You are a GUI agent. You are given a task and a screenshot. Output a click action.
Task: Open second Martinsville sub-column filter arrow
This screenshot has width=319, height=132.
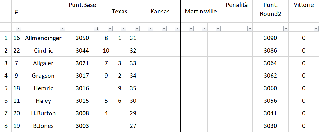pyautogui.click(x=205, y=28)
